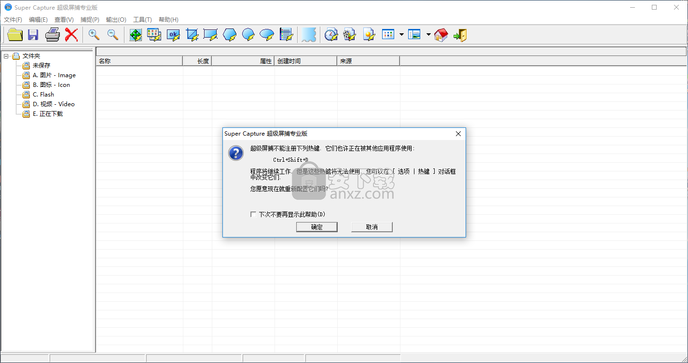
Task: Click the open folder toolbar icon
Action: (x=15, y=35)
